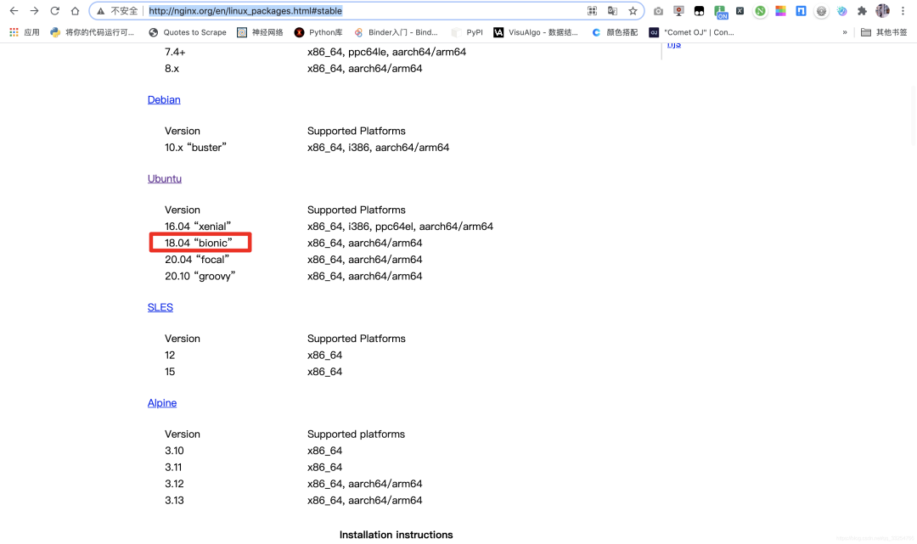Go back to the previous page

point(14,10)
